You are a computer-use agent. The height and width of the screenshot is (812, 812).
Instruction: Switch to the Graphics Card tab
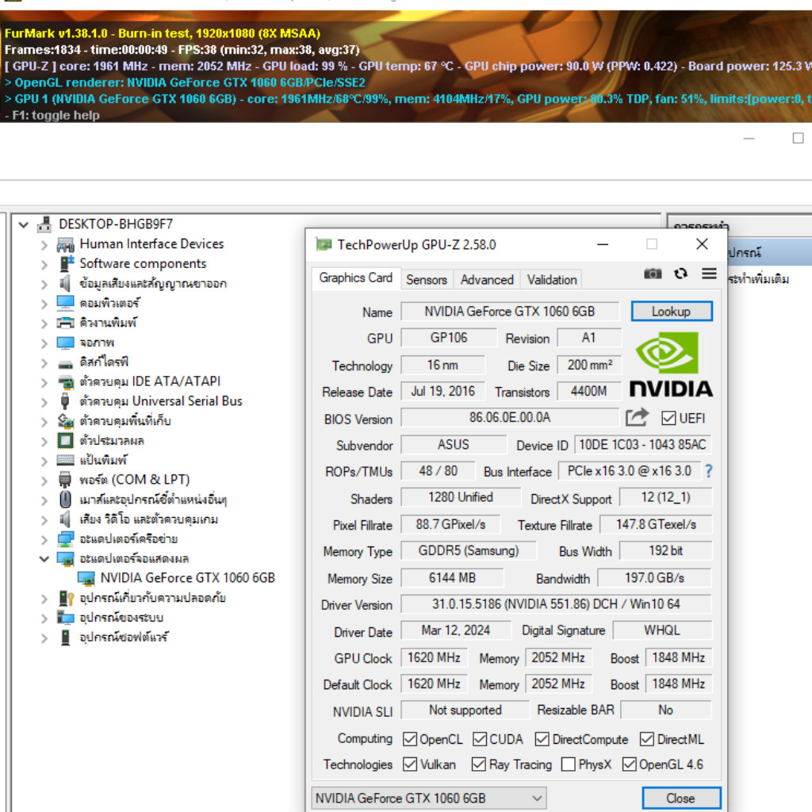356,278
